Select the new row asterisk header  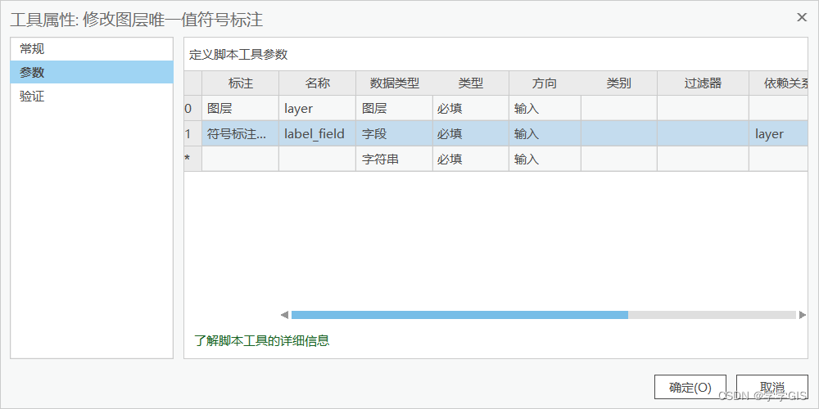click(x=192, y=159)
